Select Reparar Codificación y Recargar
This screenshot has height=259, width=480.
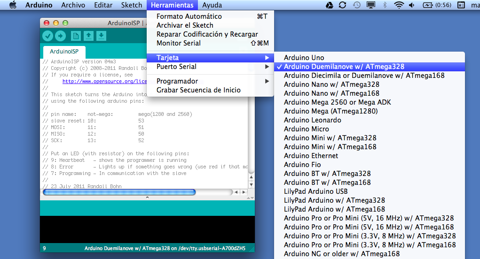tap(210, 34)
